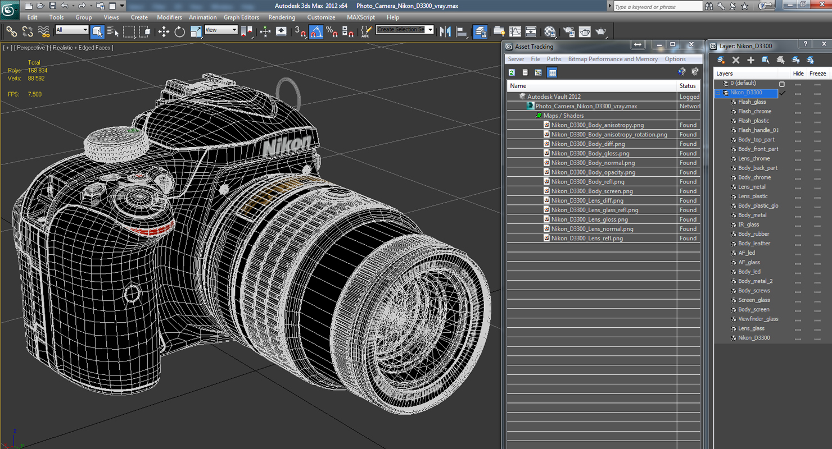Open the Material Editor icon
The height and width of the screenshot is (449, 832).
(x=550, y=31)
